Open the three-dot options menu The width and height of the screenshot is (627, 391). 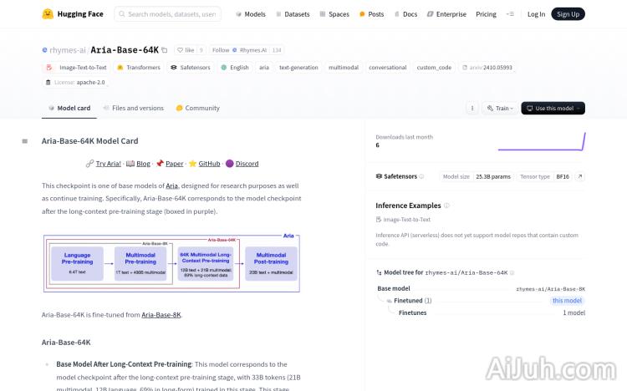pyautogui.click(x=472, y=108)
